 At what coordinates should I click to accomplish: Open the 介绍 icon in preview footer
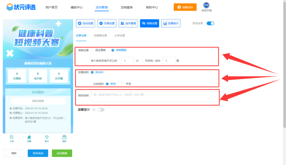click(11, 138)
